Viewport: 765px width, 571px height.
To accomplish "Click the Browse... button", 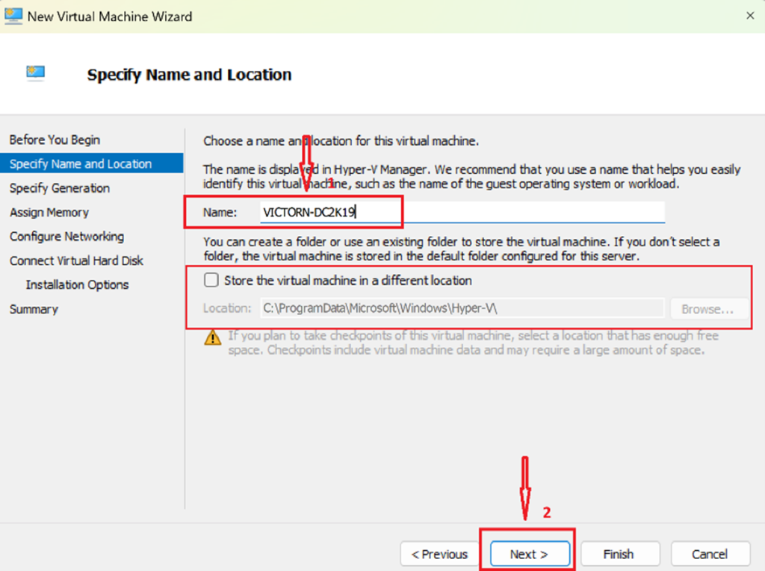I will pos(708,309).
